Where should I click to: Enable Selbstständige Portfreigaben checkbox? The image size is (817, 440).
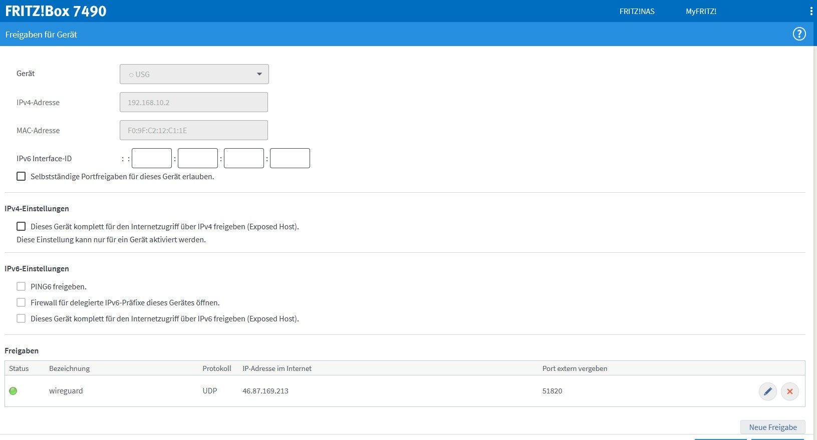(x=21, y=176)
